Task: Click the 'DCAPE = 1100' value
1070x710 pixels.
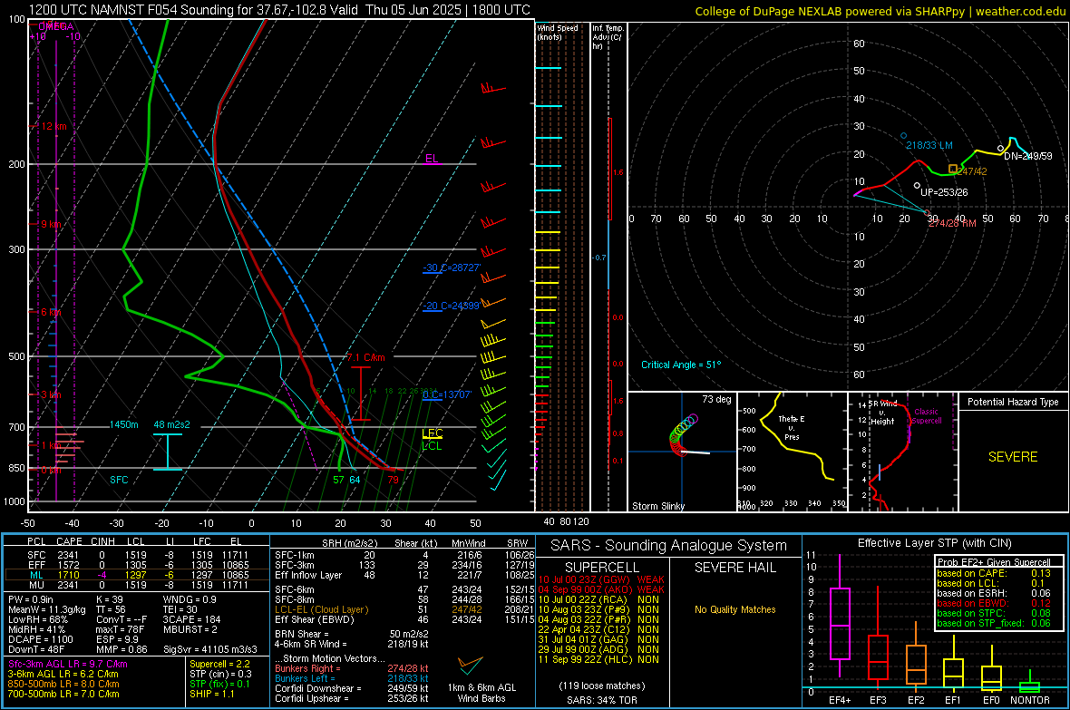Action: (x=40, y=639)
